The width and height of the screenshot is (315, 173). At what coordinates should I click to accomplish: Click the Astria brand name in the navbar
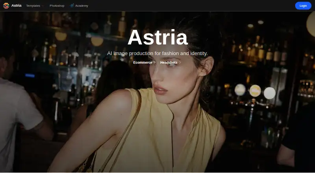point(17,6)
